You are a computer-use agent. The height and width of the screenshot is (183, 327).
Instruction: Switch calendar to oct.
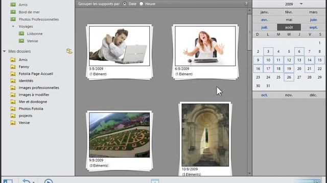[265, 95]
